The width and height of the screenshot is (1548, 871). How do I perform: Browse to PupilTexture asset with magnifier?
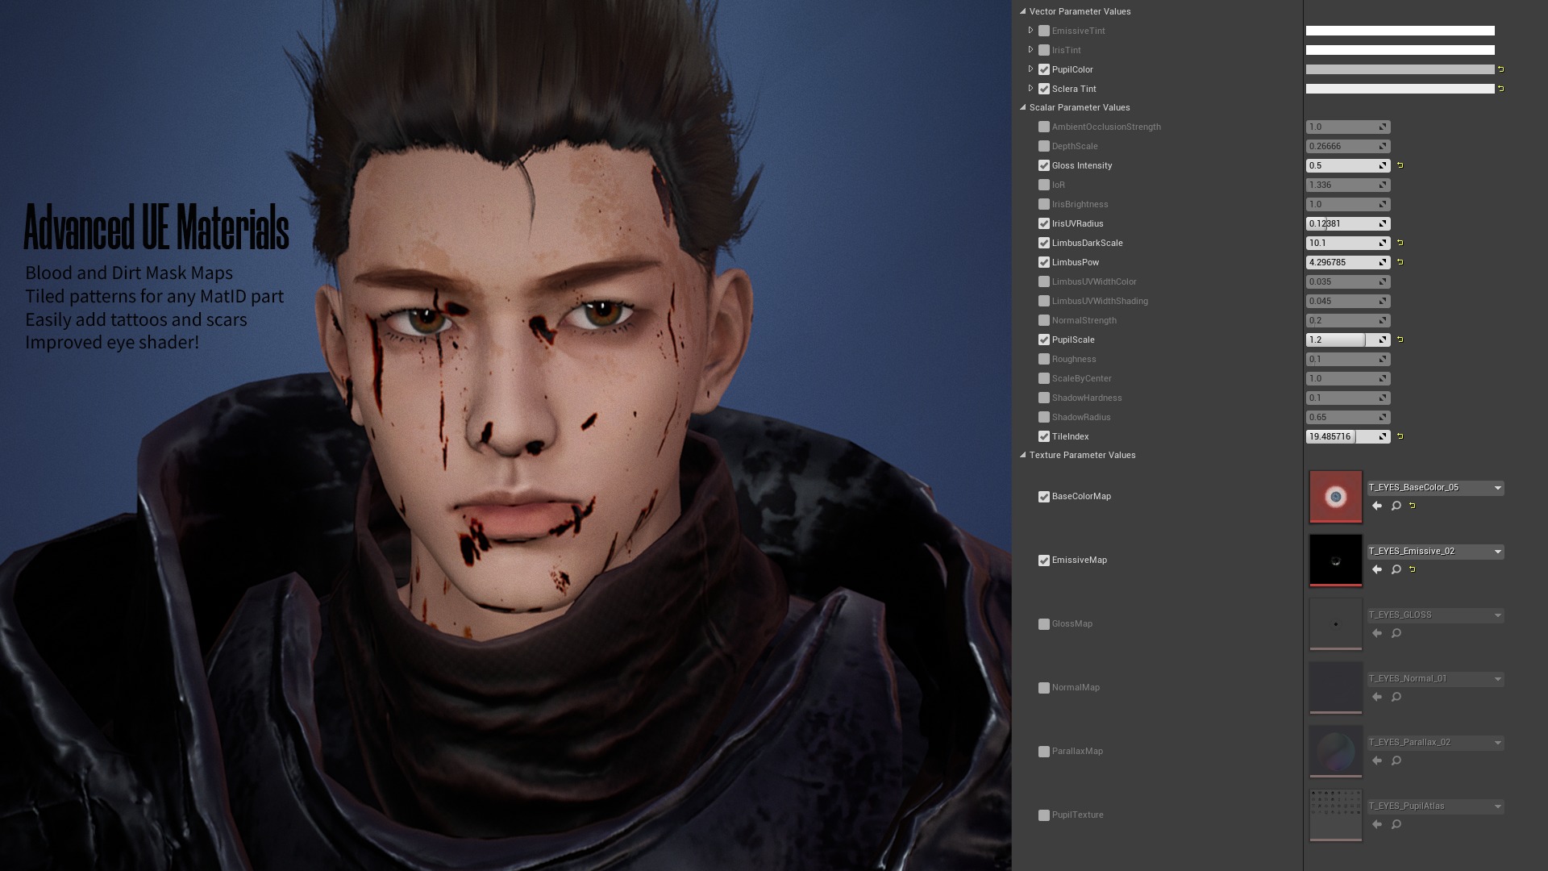(x=1396, y=824)
